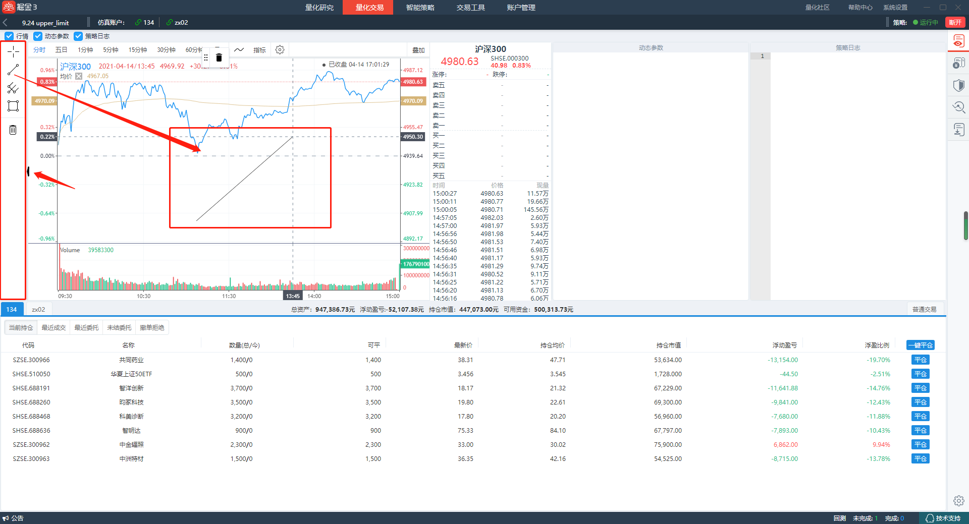This screenshot has height=524, width=969.
Task: Switch chart to 五日 period
Action: point(61,50)
